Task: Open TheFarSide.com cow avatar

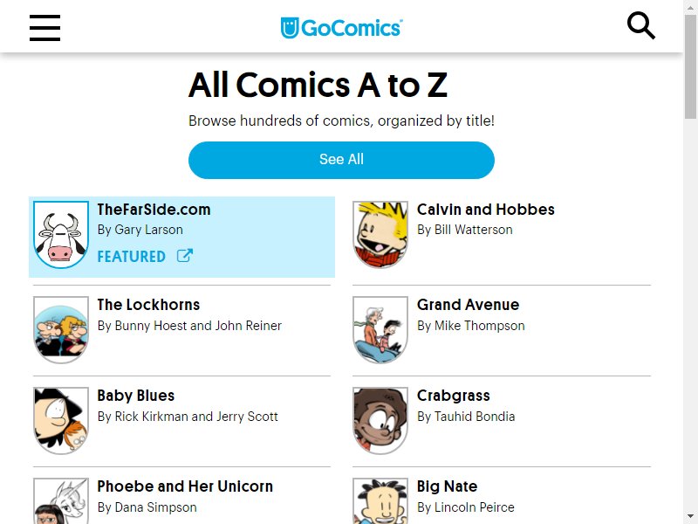Action: point(61,235)
